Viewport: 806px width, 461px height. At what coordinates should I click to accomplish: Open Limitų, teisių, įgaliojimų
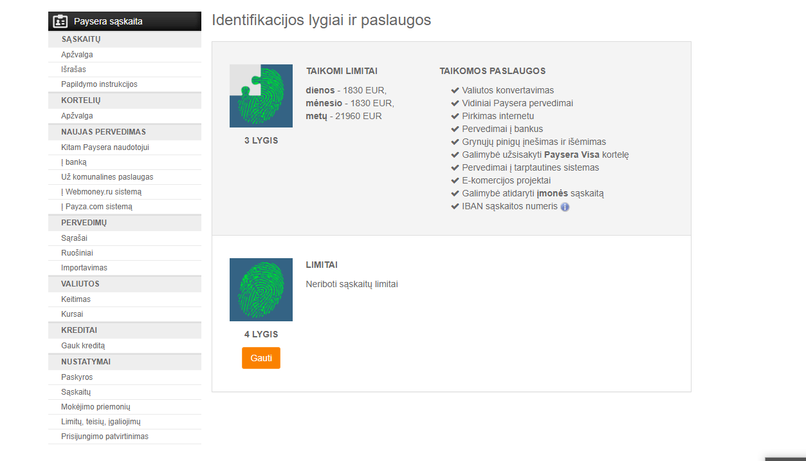coord(101,422)
